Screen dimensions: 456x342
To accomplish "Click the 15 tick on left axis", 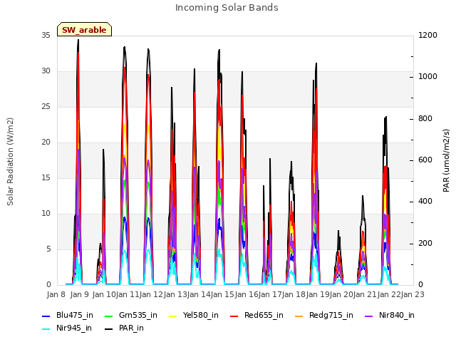I will pyautogui.click(x=46, y=177).
